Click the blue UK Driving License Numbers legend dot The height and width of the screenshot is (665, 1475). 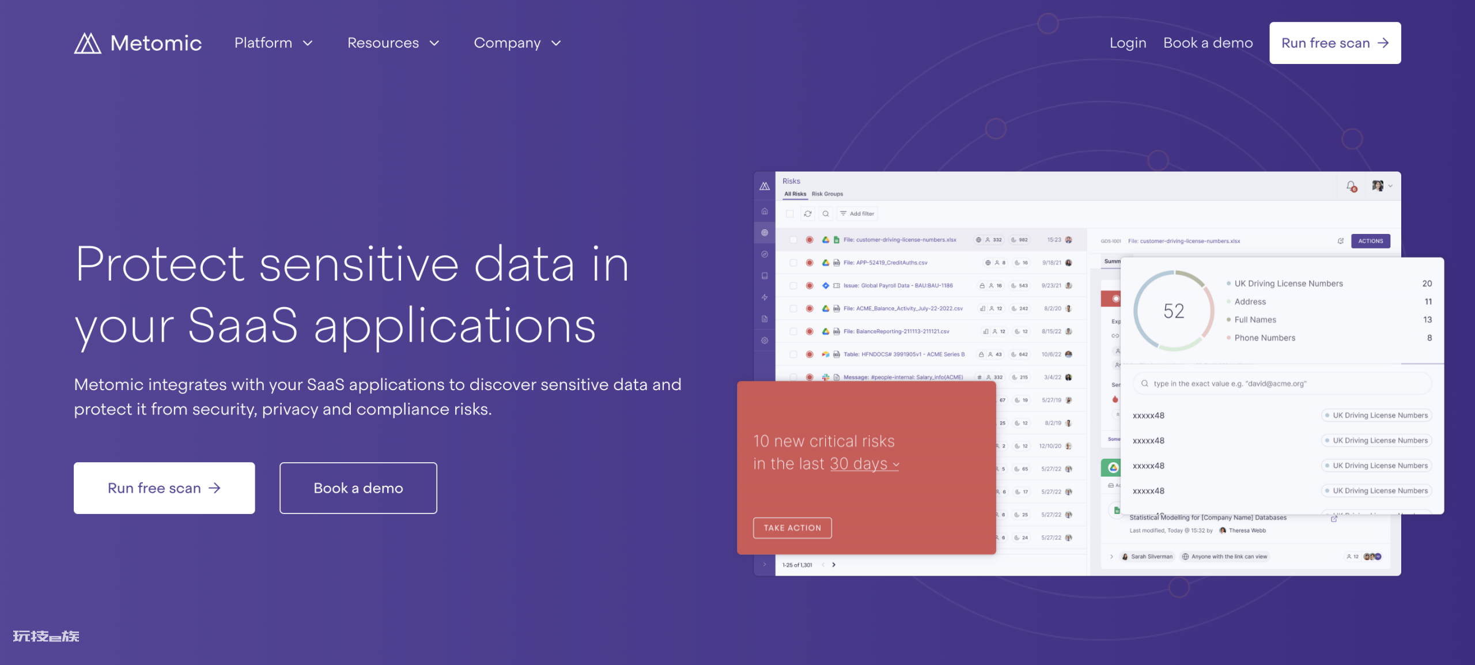pyautogui.click(x=1228, y=284)
